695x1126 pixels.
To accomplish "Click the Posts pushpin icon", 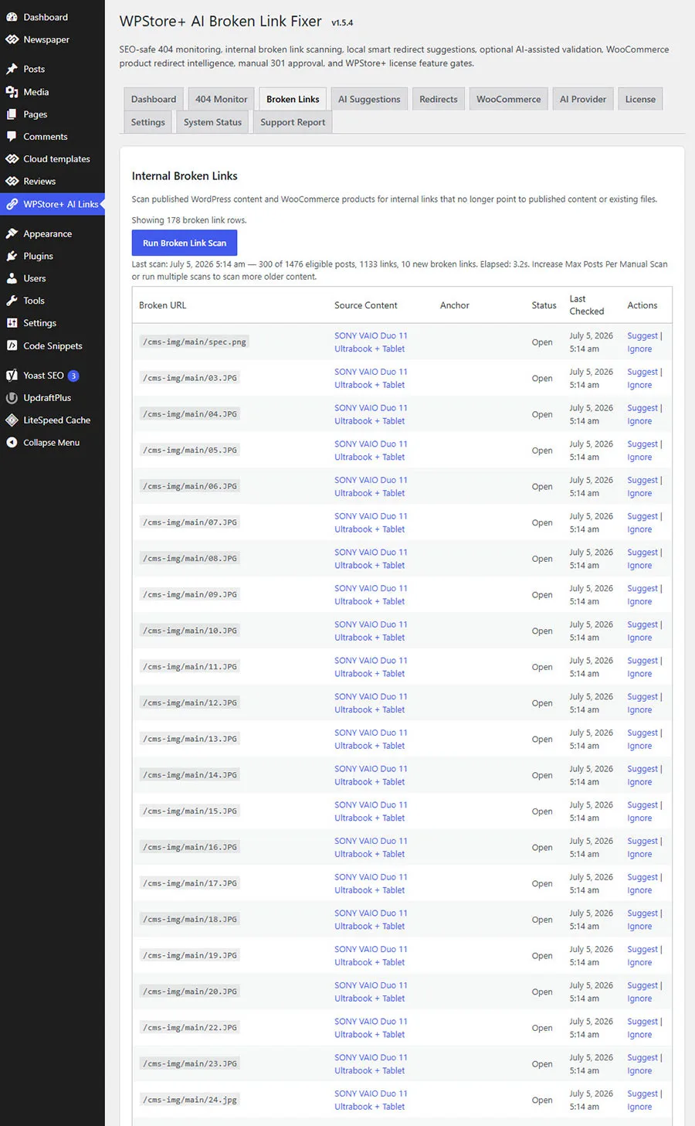I will 12,69.
